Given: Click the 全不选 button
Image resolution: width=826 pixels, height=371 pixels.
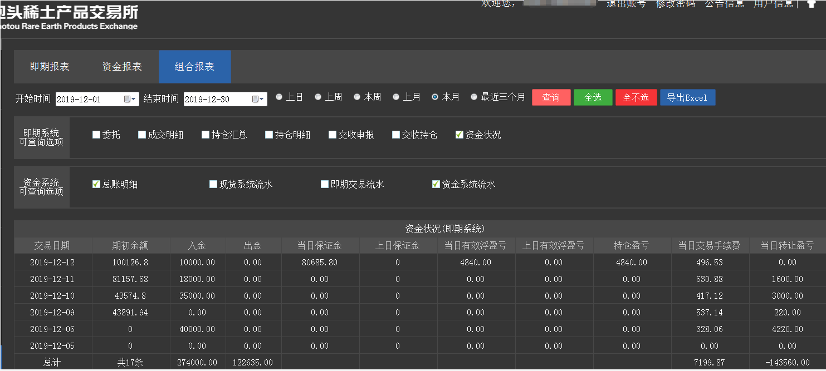Looking at the screenshot, I should click(636, 97).
